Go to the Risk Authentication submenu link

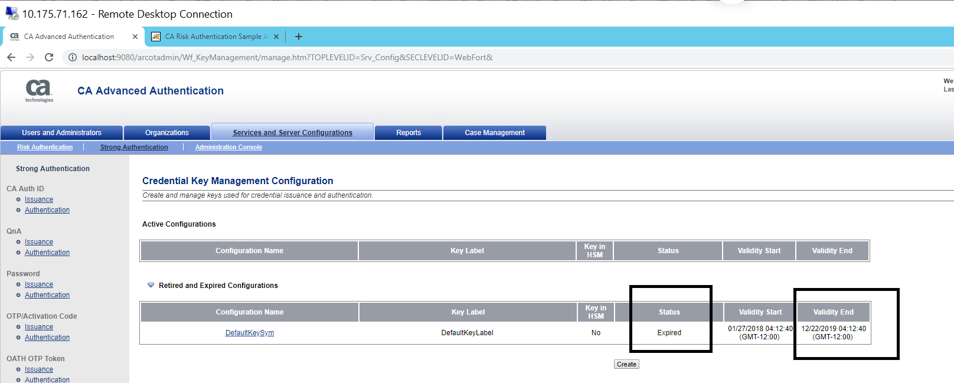pyautogui.click(x=45, y=148)
